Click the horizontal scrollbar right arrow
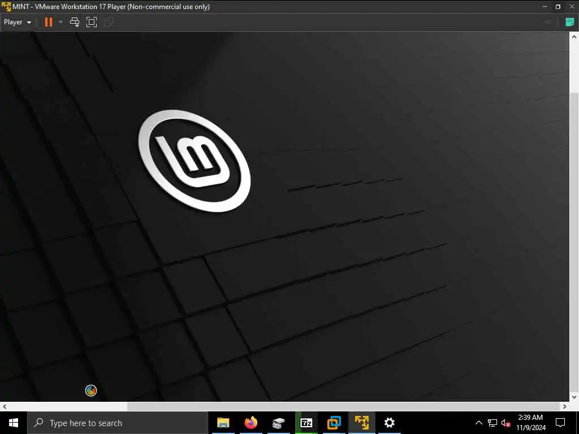 pos(564,406)
